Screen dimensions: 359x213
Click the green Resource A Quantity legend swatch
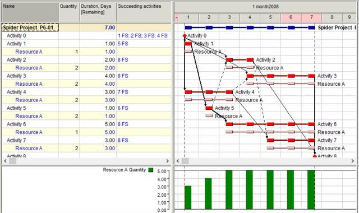tap(151, 170)
